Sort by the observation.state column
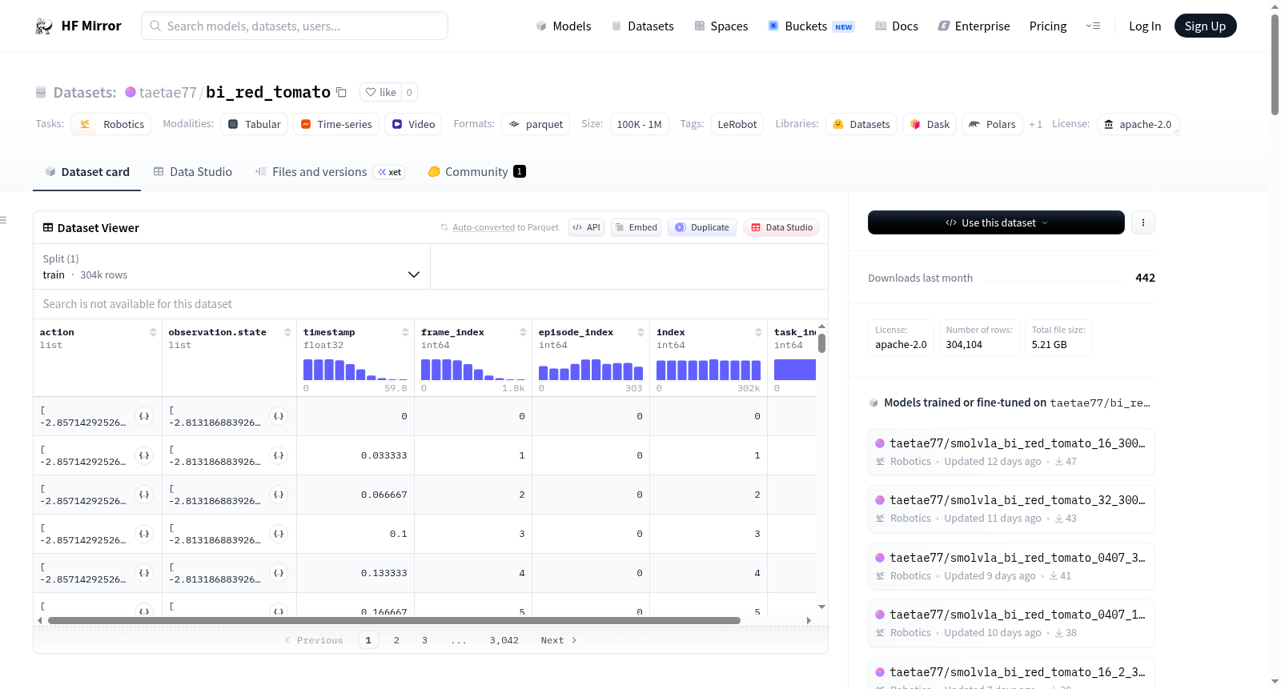 coord(287,332)
